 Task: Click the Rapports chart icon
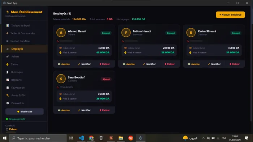click(x=8, y=80)
